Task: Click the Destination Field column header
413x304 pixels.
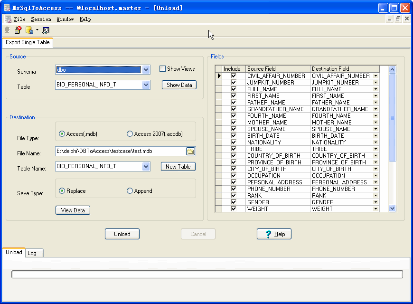Action: pos(345,69)
